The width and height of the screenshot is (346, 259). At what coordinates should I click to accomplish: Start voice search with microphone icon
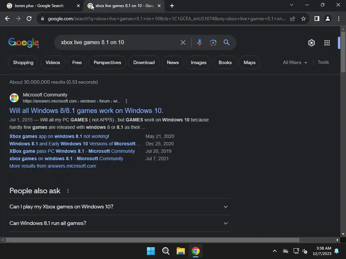[199, 42]
